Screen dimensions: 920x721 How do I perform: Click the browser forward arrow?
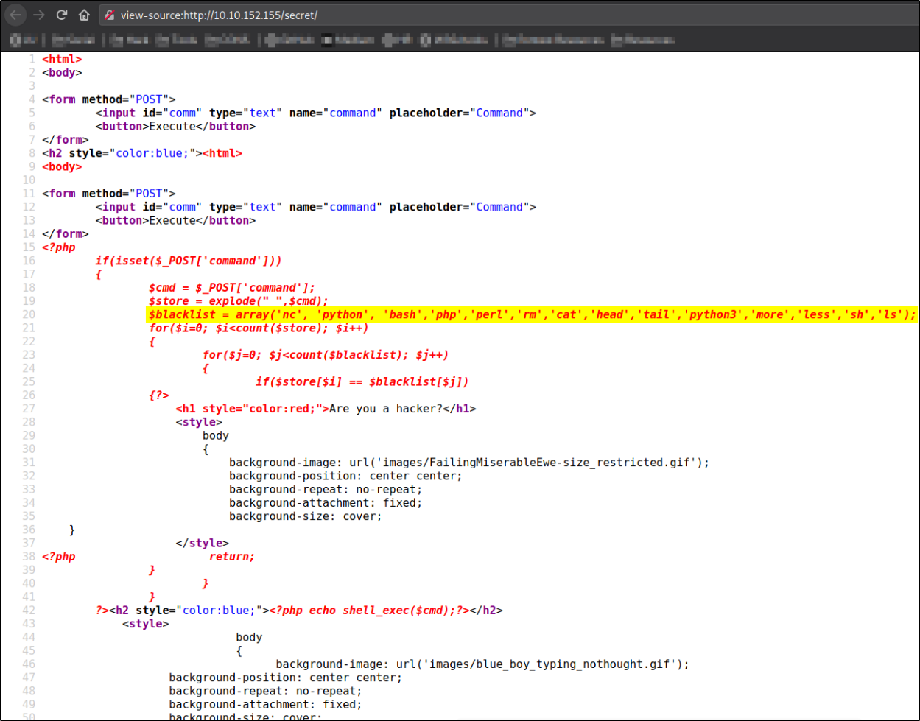(39, 14)
